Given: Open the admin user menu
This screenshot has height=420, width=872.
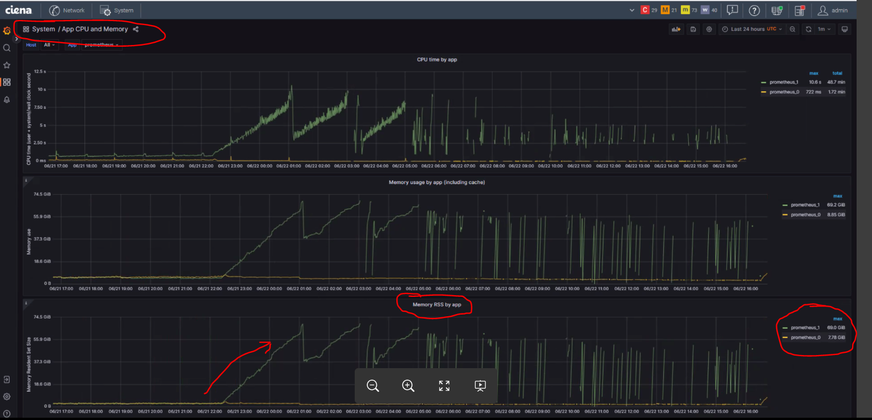Looking at the screenshot, I should 833,10.
